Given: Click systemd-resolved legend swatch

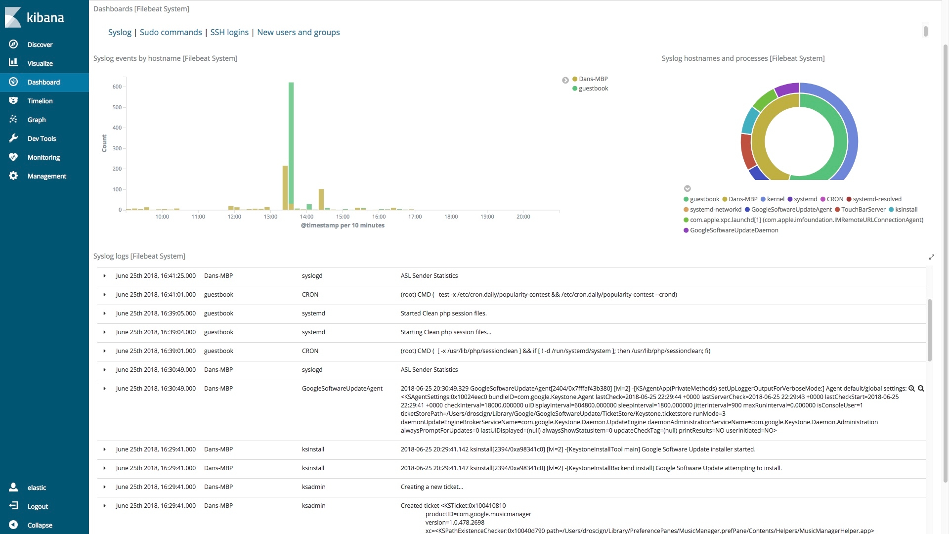Looking at the screenshot, I should 849,199.
